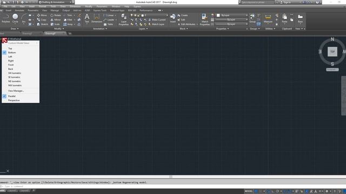Click the TOP face of ViewCube

pos(332,52)
